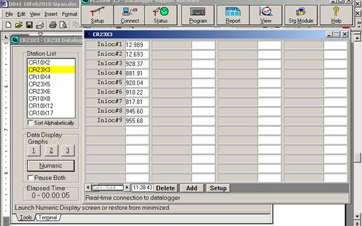362x226 pixels.
Task: Select station CR10X2
Action: (51, 62)
